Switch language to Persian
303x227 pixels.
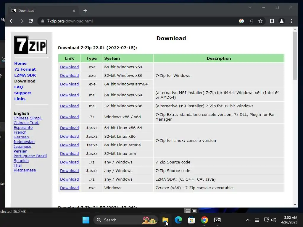pos(20,151)
